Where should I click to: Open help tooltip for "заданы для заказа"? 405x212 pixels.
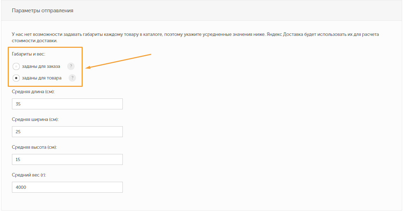pos(71,66)
